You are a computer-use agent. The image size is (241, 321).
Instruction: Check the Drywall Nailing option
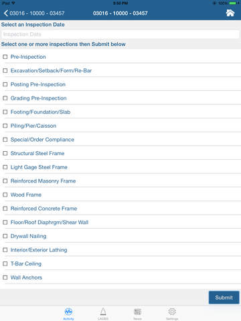[x=5, y=236]
